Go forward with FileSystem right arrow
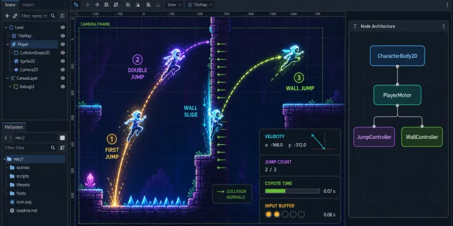This screenshot has width=453, height=226. (x=11, y=137)
